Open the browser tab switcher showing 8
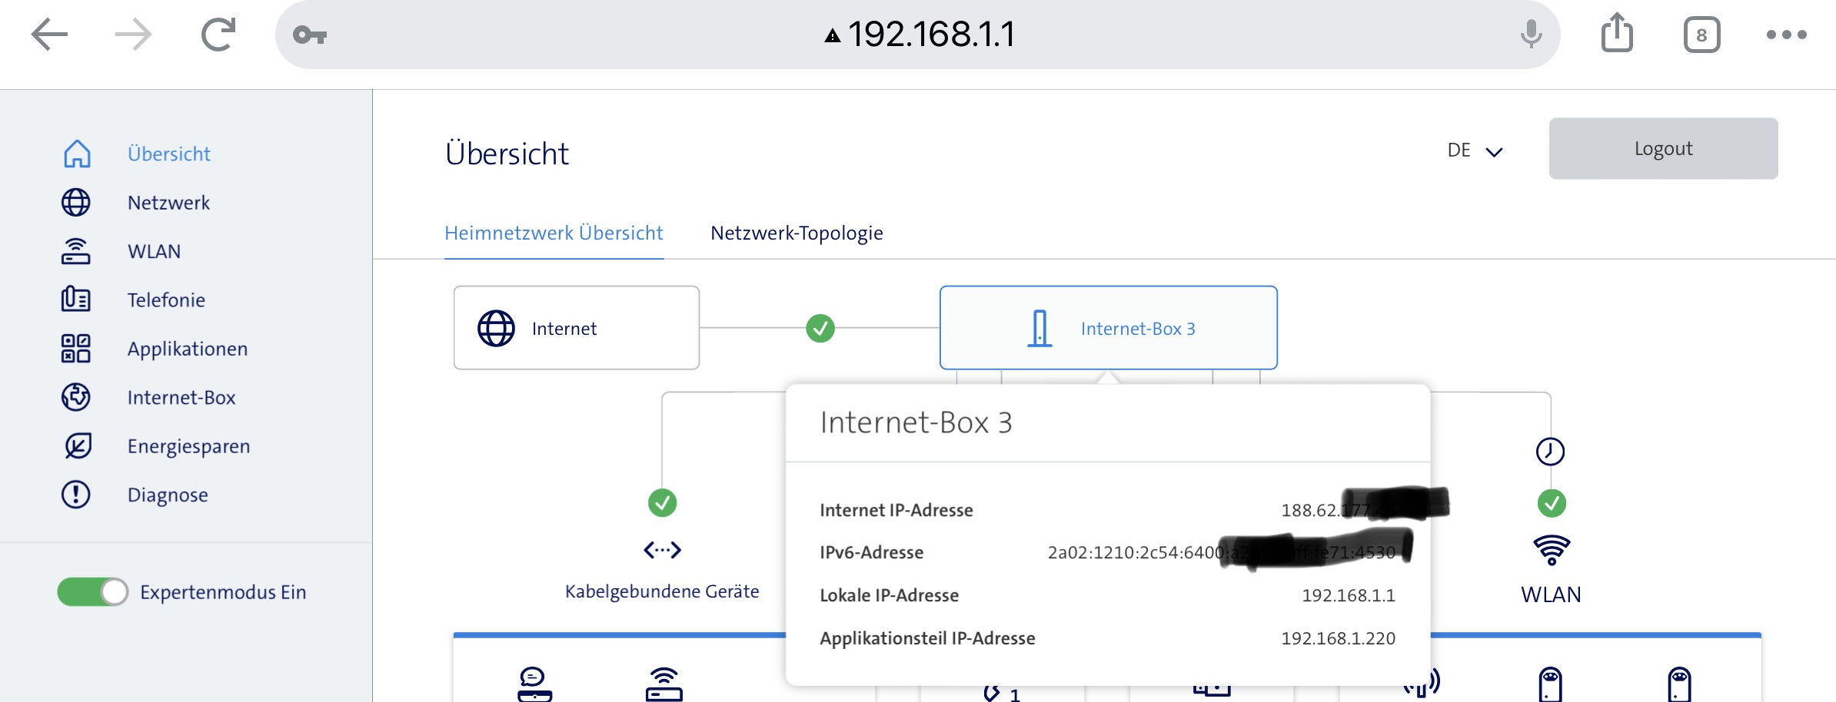This screenshot has height=702, width=1836. pos(1701,35)
